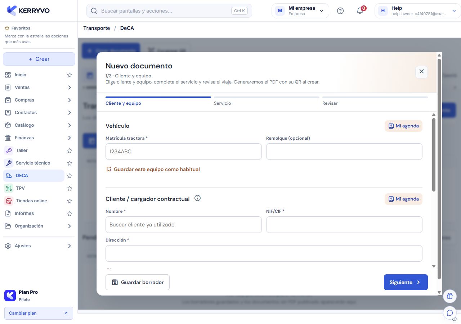The image size is (461, 324).
Task: Click Siguiente to continue
Action: click(x=406, y=282)
